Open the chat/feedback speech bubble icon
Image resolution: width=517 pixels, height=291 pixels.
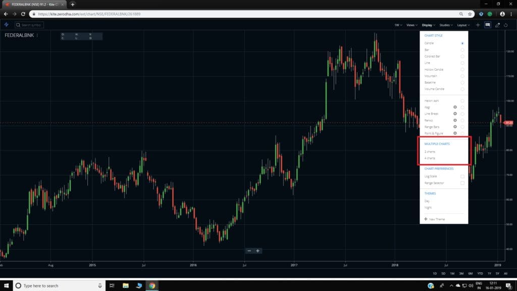(x=488, y=25)
